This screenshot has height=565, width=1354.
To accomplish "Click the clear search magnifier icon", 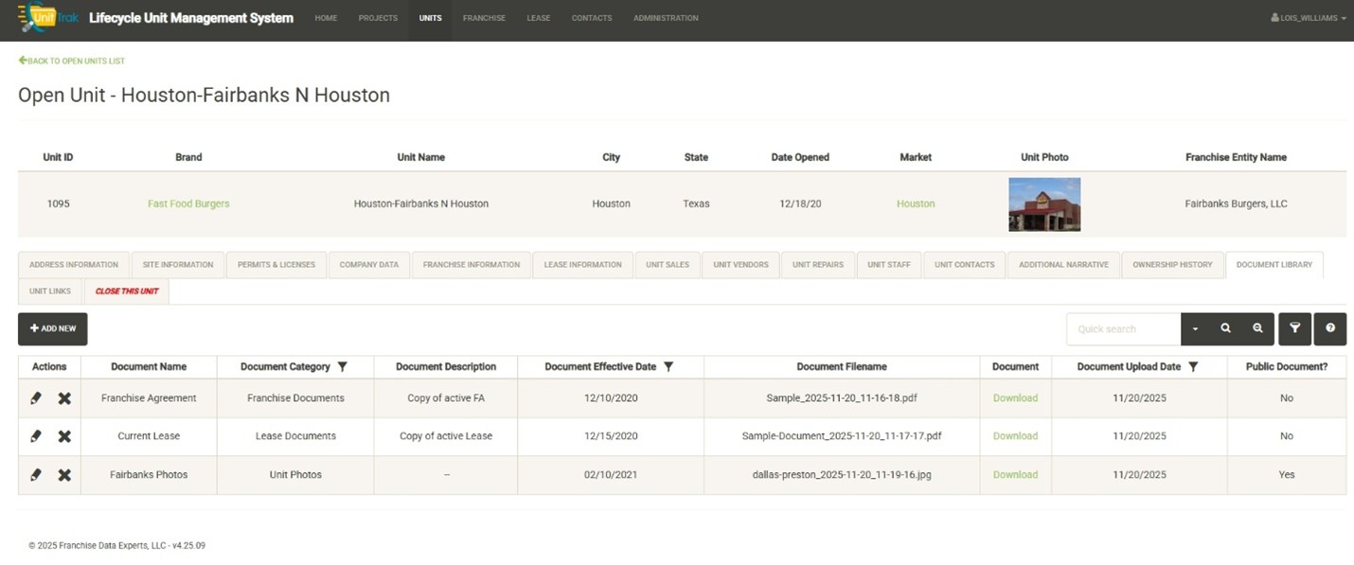I will 1257,328.
